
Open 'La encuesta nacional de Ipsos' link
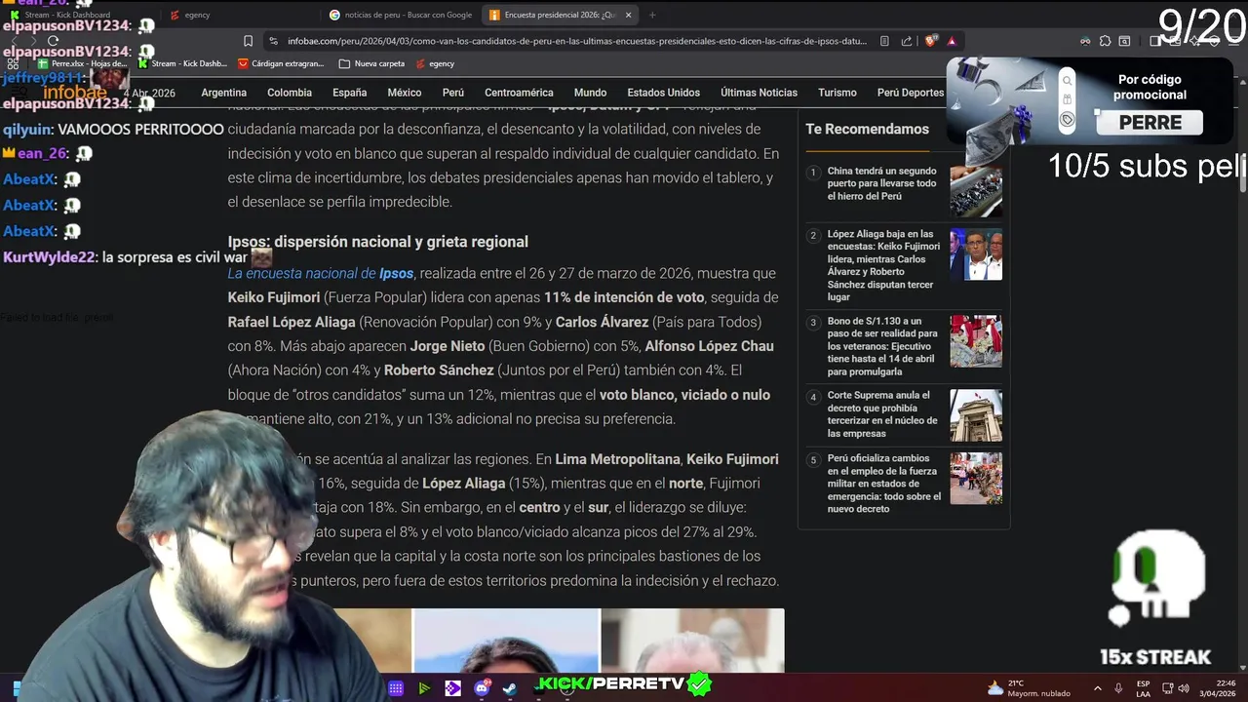point(321,274)
